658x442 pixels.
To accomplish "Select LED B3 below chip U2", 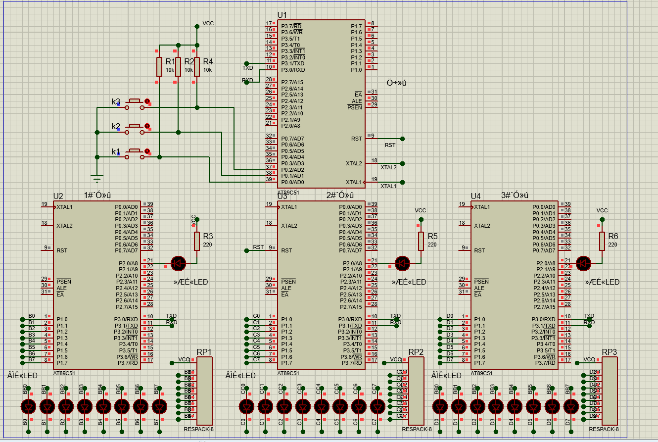I will (84, 407).
